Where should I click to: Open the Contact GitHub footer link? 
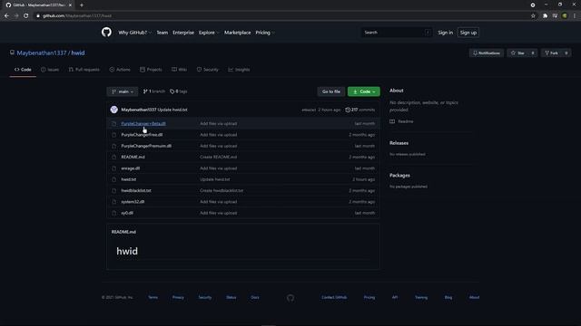(x=334, y=298)
